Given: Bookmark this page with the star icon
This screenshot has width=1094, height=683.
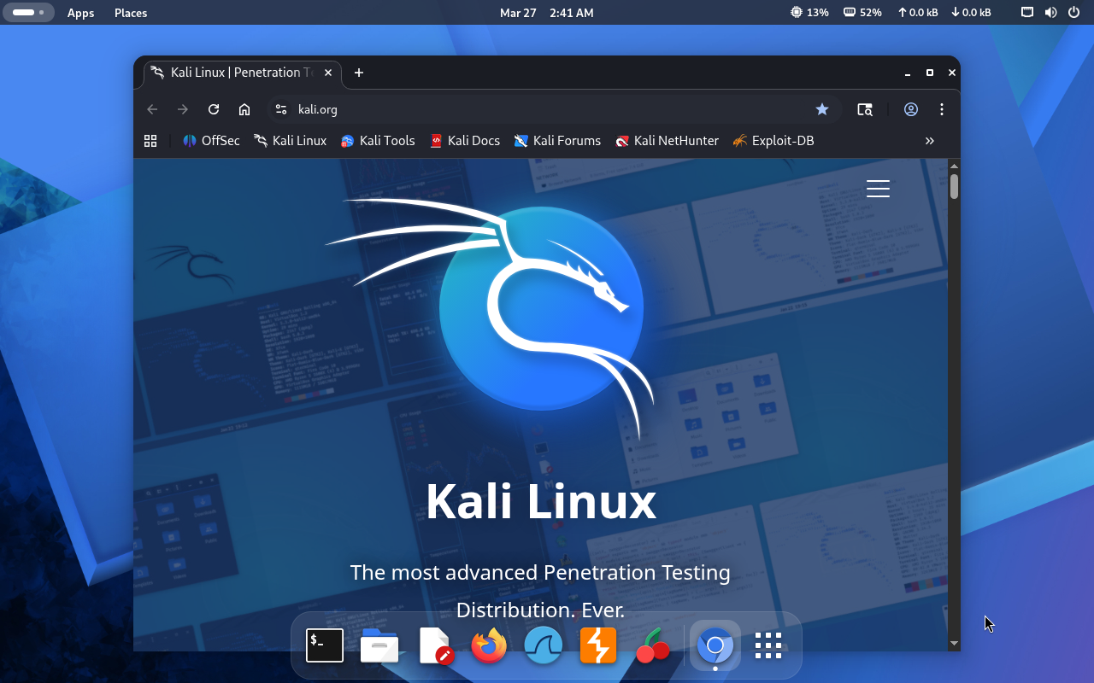Looking at the screenshot, I should [822, 109].
